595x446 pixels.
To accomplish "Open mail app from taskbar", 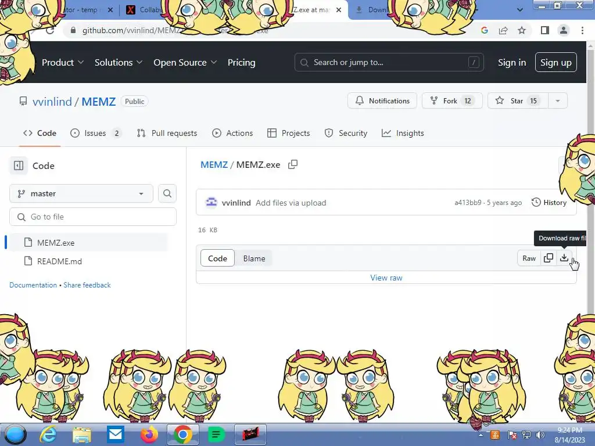I will [116, 434].
